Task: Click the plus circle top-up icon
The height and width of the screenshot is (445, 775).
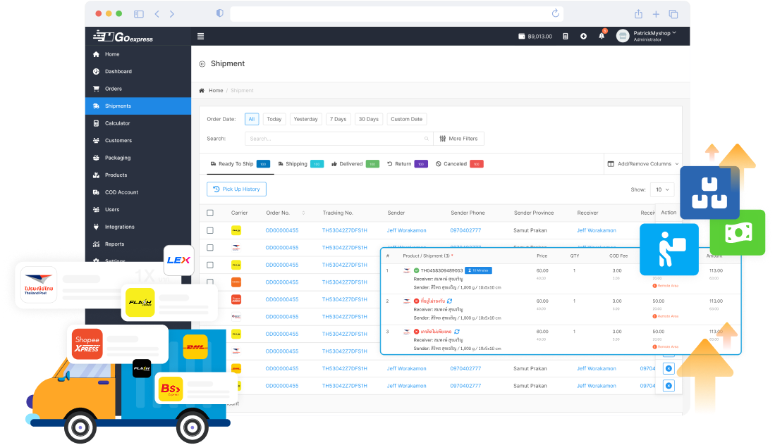Action: coord(583,36)
